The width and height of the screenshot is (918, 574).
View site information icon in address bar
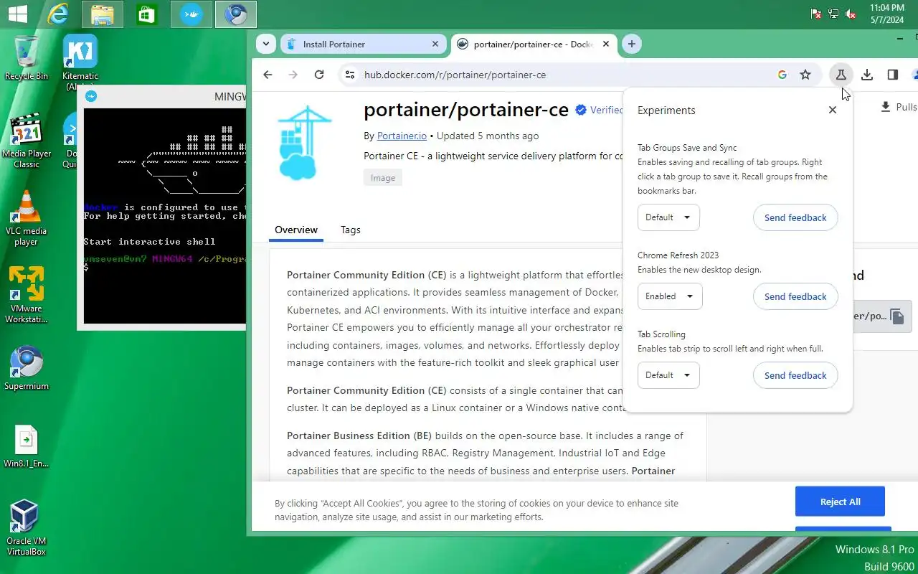[x=349, y=75]
